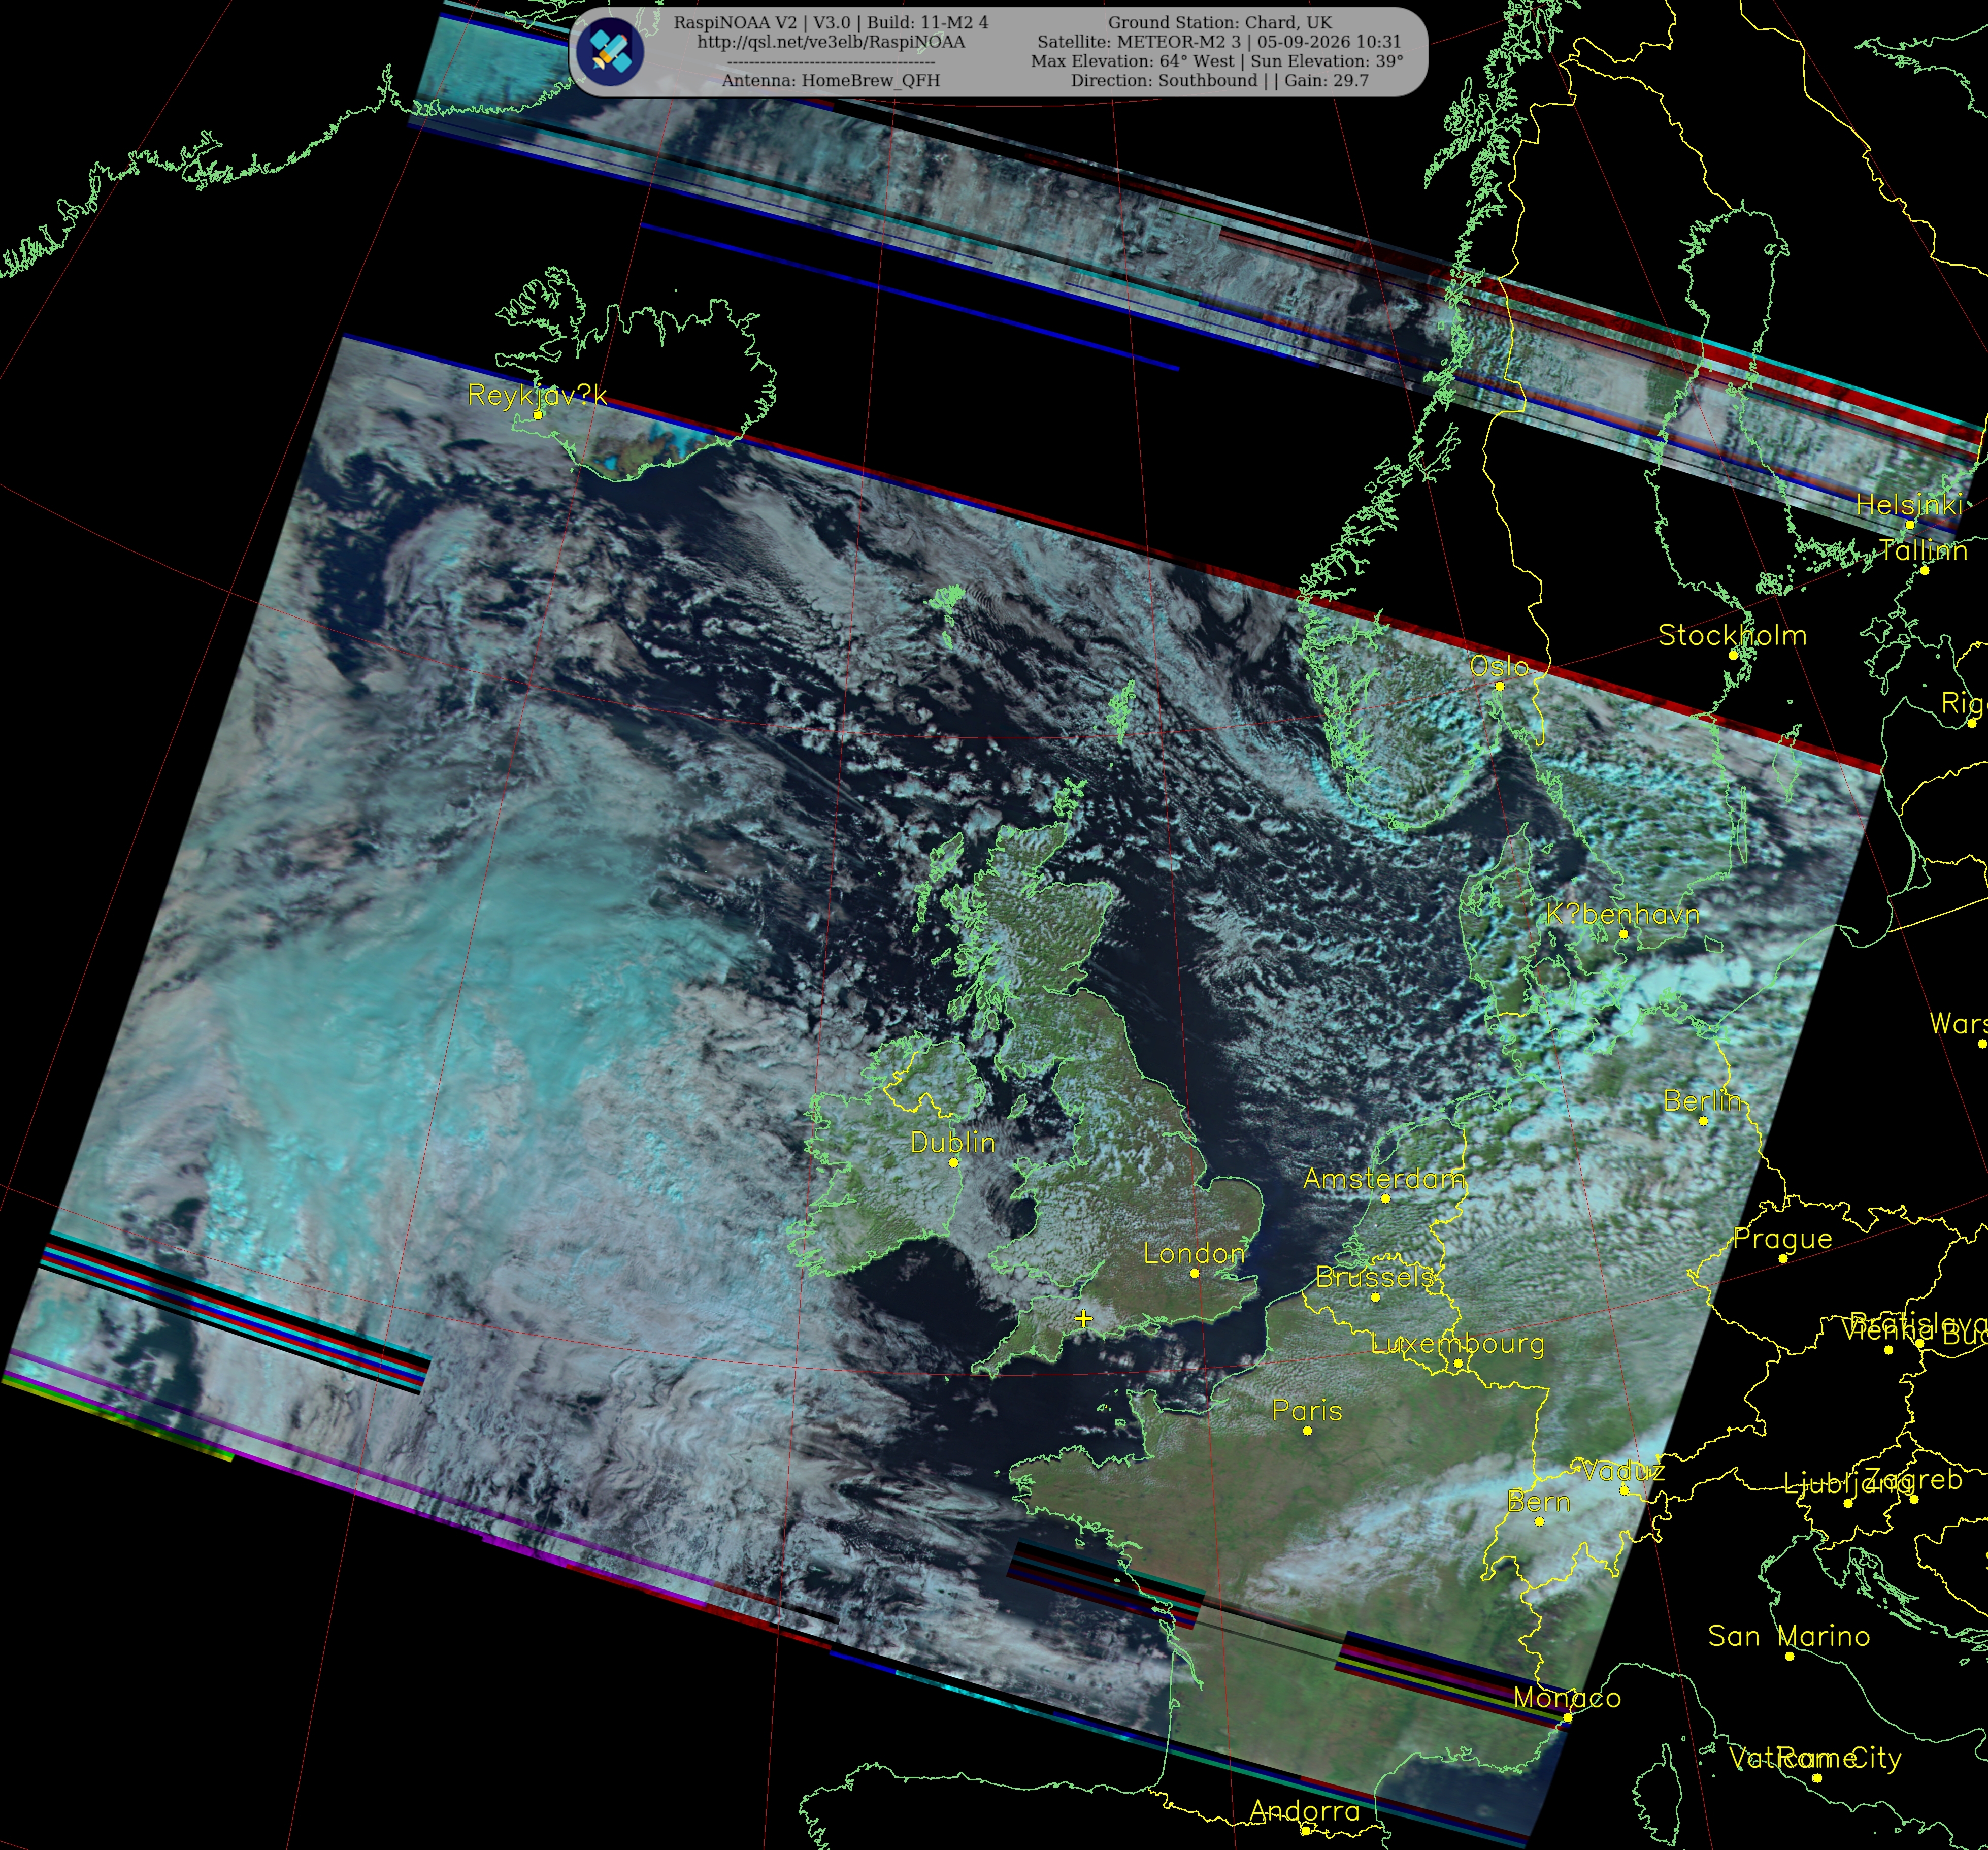Click the Monaco marker dot
This screenshot has width=1988, height=1850.
click(x=1567, y=1718)
